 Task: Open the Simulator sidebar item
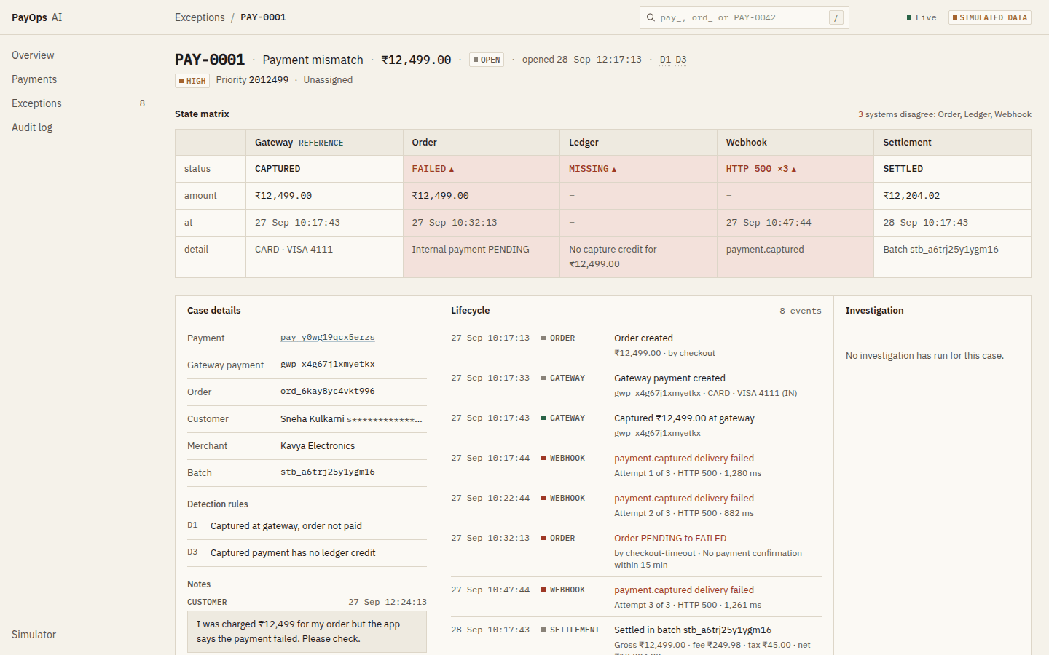coord(78,635)
